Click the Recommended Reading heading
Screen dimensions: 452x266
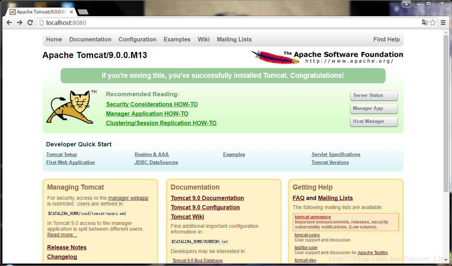point(143,94)
